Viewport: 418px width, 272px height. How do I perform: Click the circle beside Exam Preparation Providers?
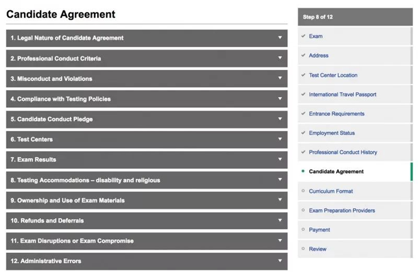[304, 210]
